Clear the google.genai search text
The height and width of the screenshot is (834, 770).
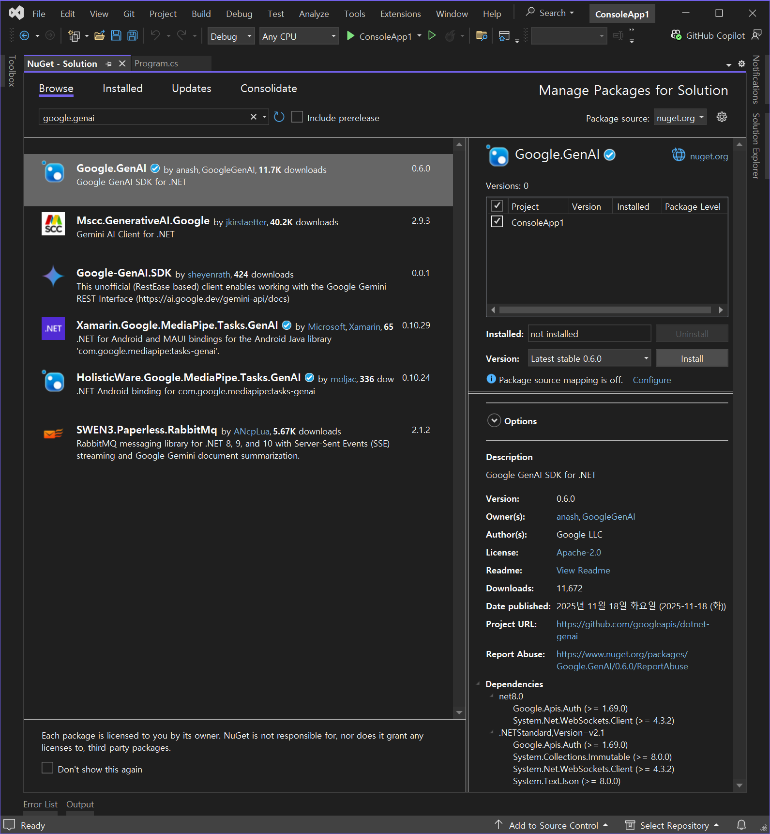pyautogui.click(x=253, y=117)
